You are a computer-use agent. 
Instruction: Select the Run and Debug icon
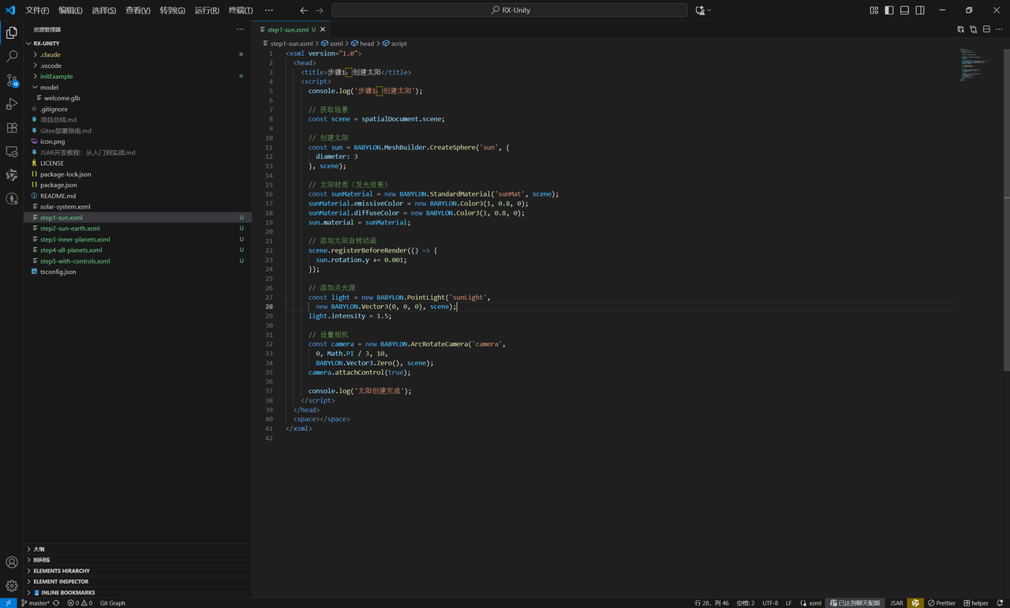click(12, 103)
